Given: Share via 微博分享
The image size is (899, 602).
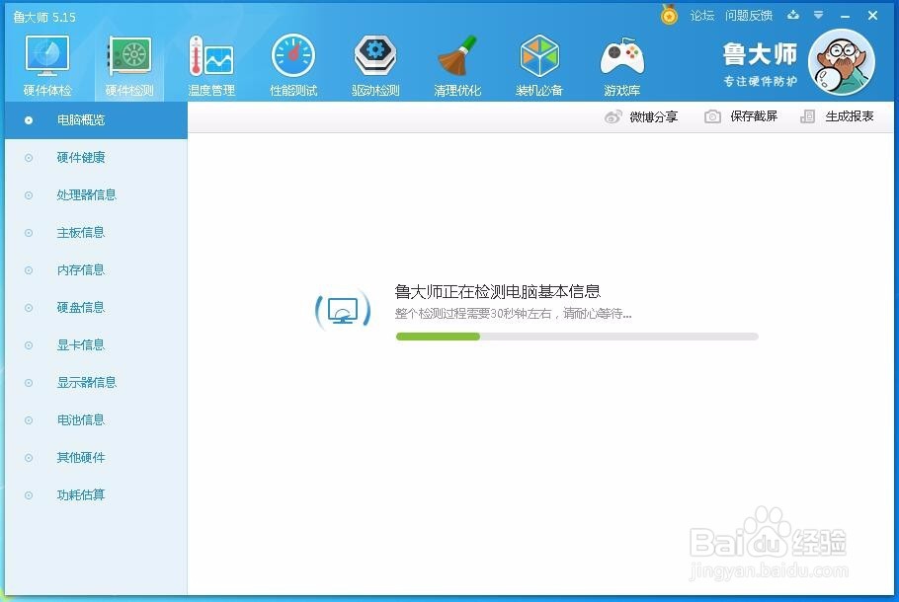Looking at the screenshot, I should point(653,116).
